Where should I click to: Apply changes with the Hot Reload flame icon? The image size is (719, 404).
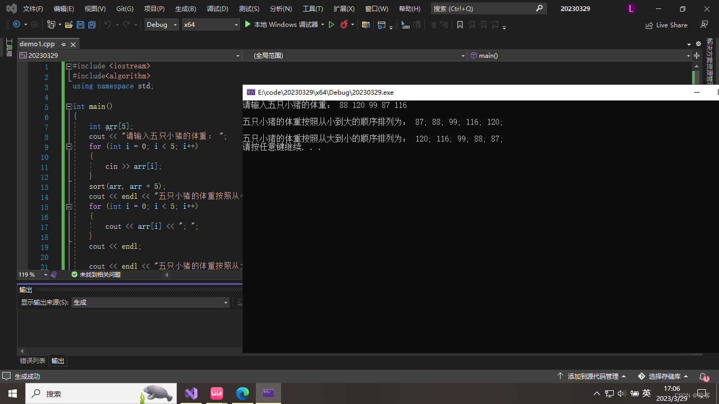coord(344,25)
